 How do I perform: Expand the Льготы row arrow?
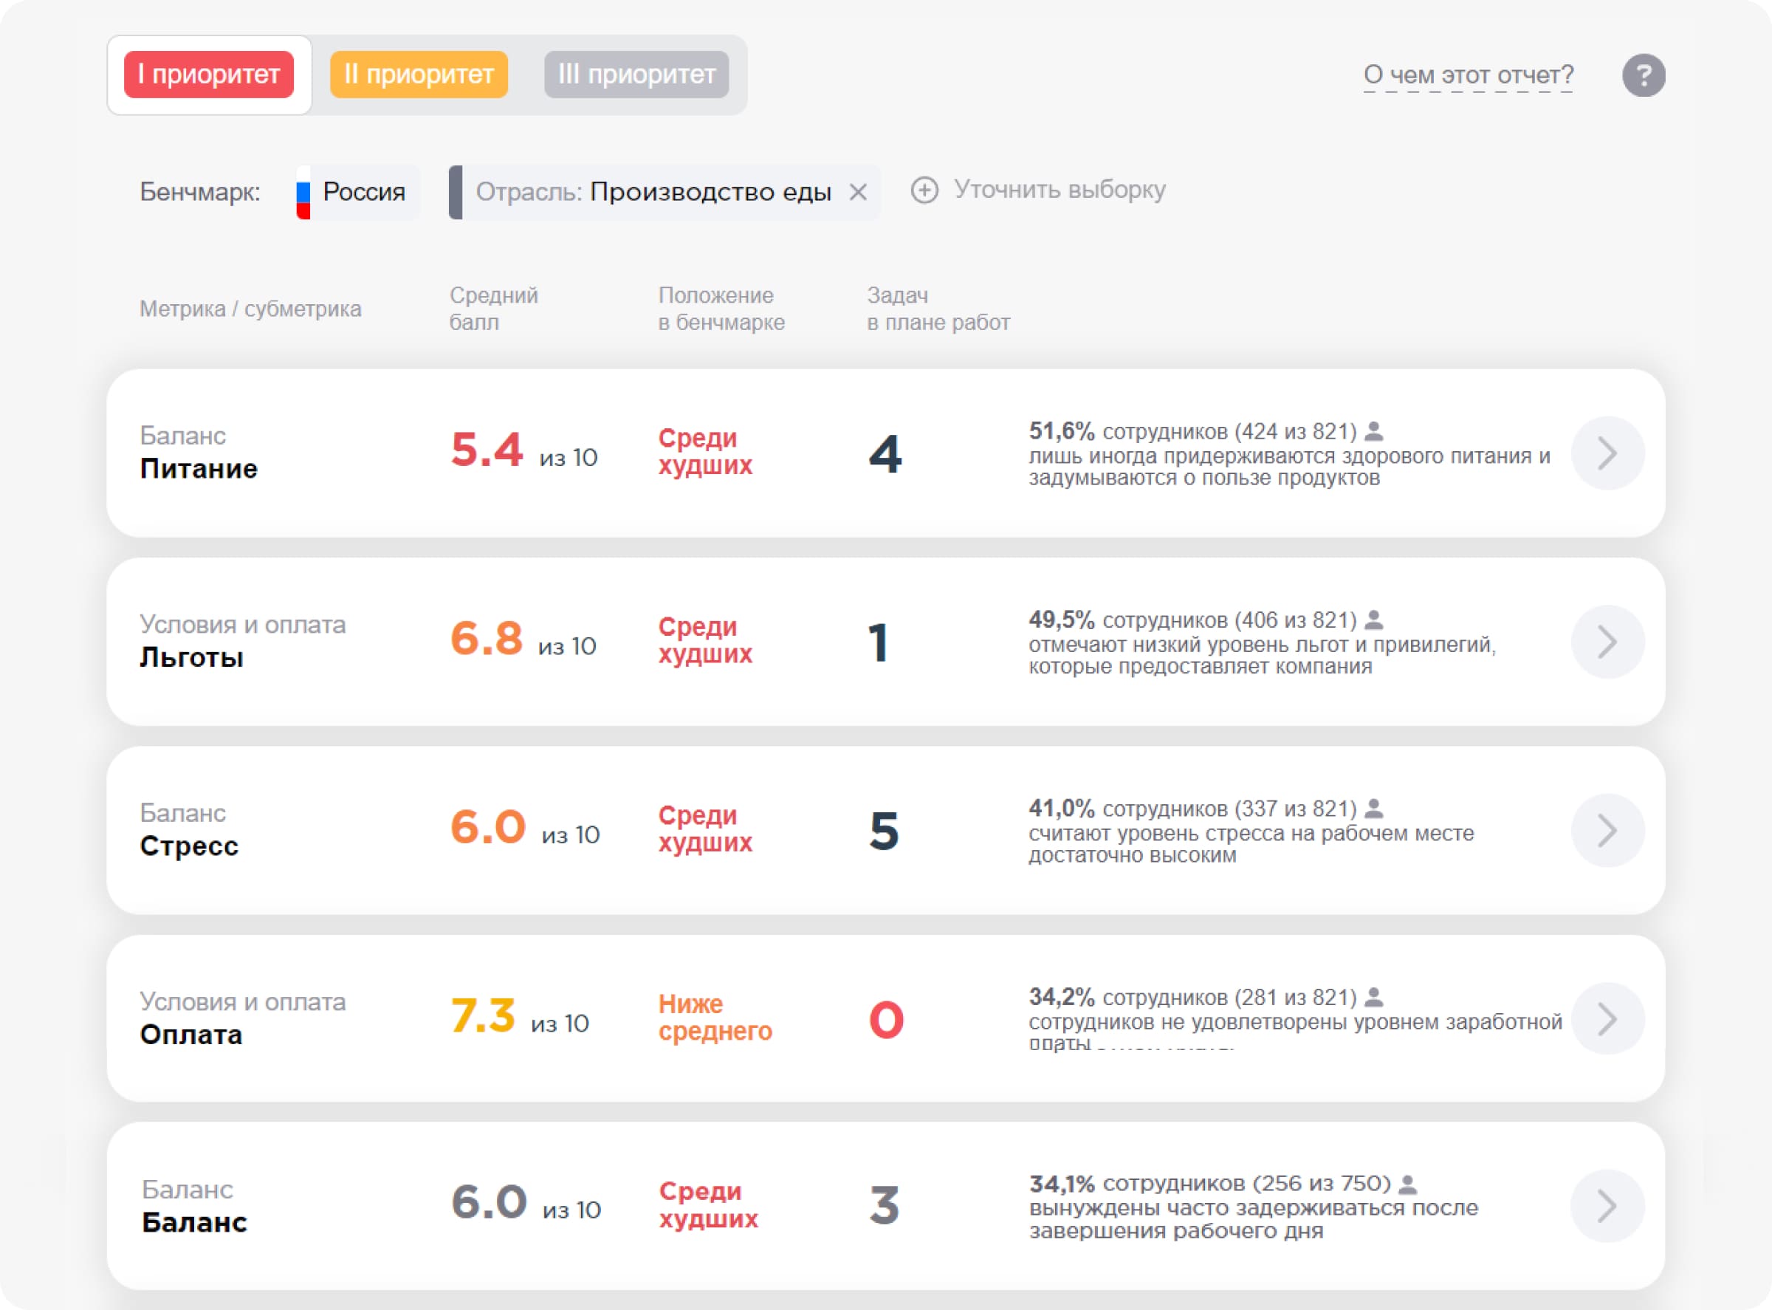pos(1607,642)
